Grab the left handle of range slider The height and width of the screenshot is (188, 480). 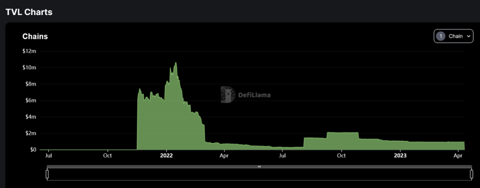(x=47, y=174)
